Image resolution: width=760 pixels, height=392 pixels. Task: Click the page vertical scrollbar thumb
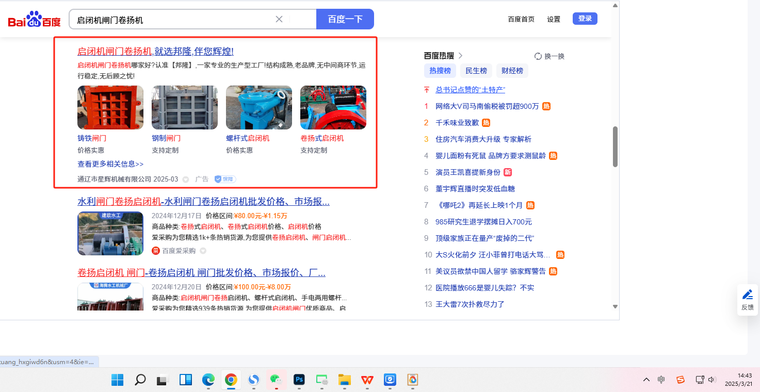pos(615,146)
